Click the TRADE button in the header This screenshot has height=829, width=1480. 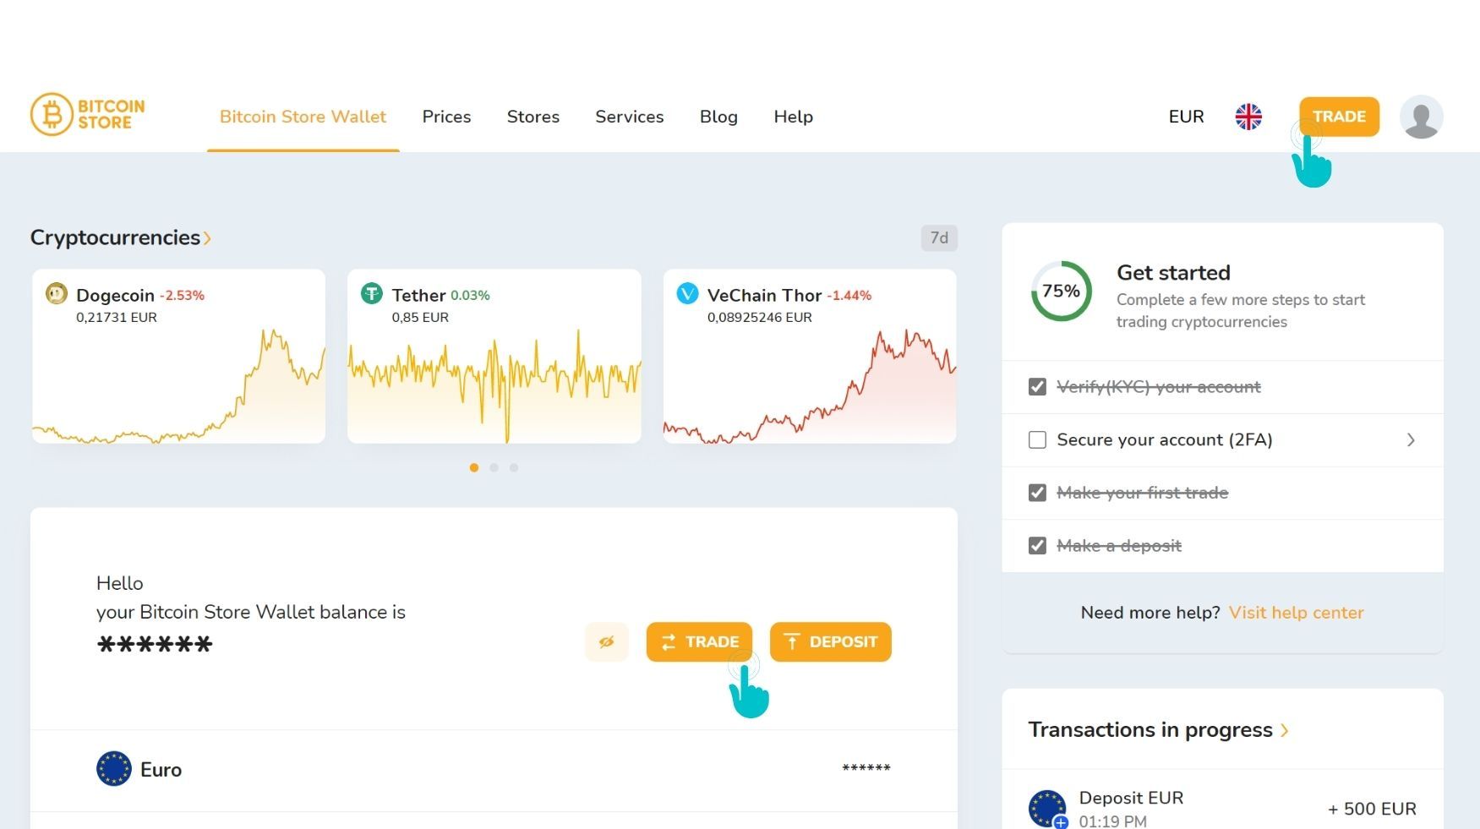[x=1339, y=117]
